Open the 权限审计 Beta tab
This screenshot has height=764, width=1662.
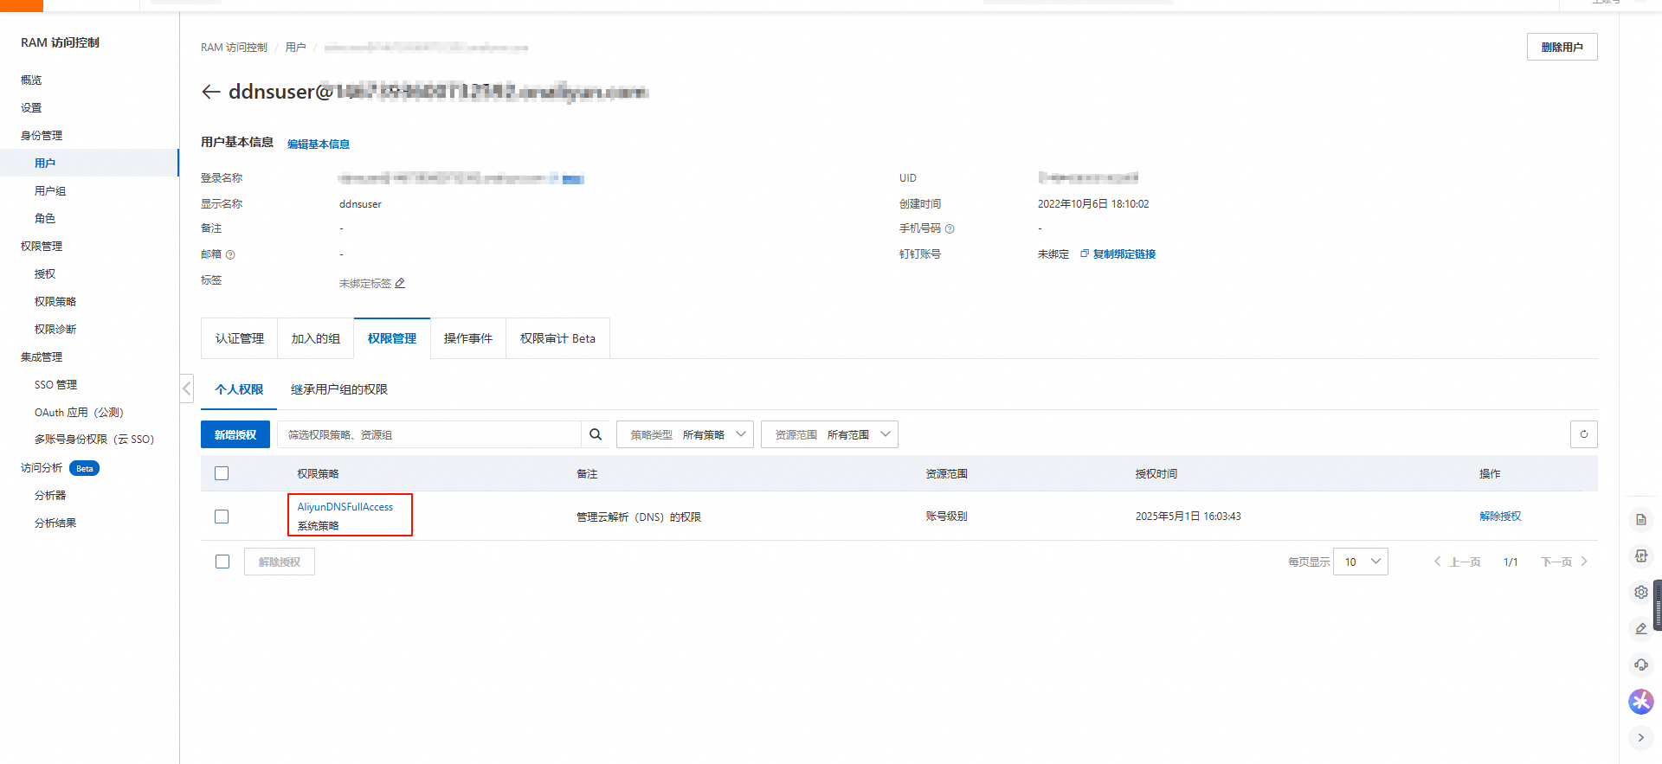[557, 338]
